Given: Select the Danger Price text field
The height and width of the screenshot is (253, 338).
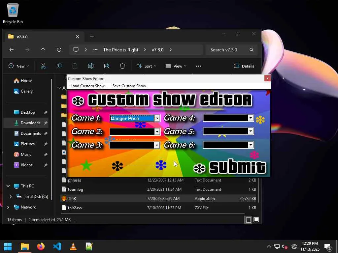Looking at the screenshot, I should (132, 118).
